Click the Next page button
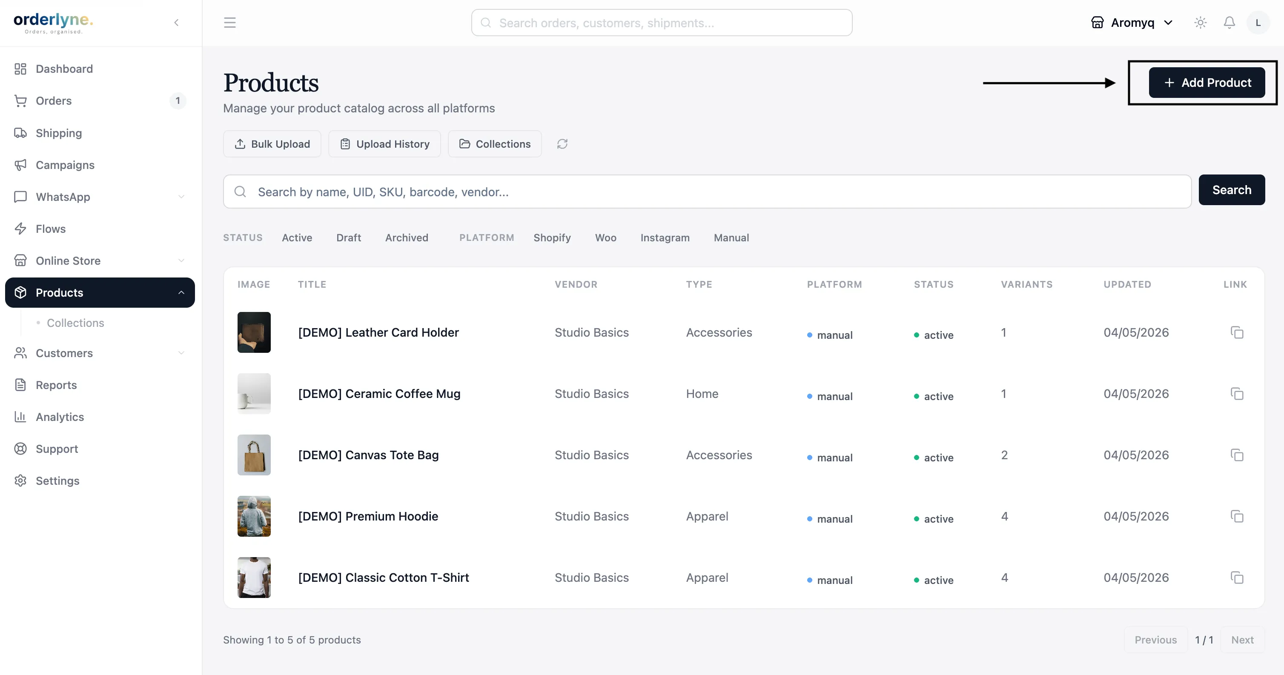Viewport: 1284px width, 675px height. (x=1242, y=640)
